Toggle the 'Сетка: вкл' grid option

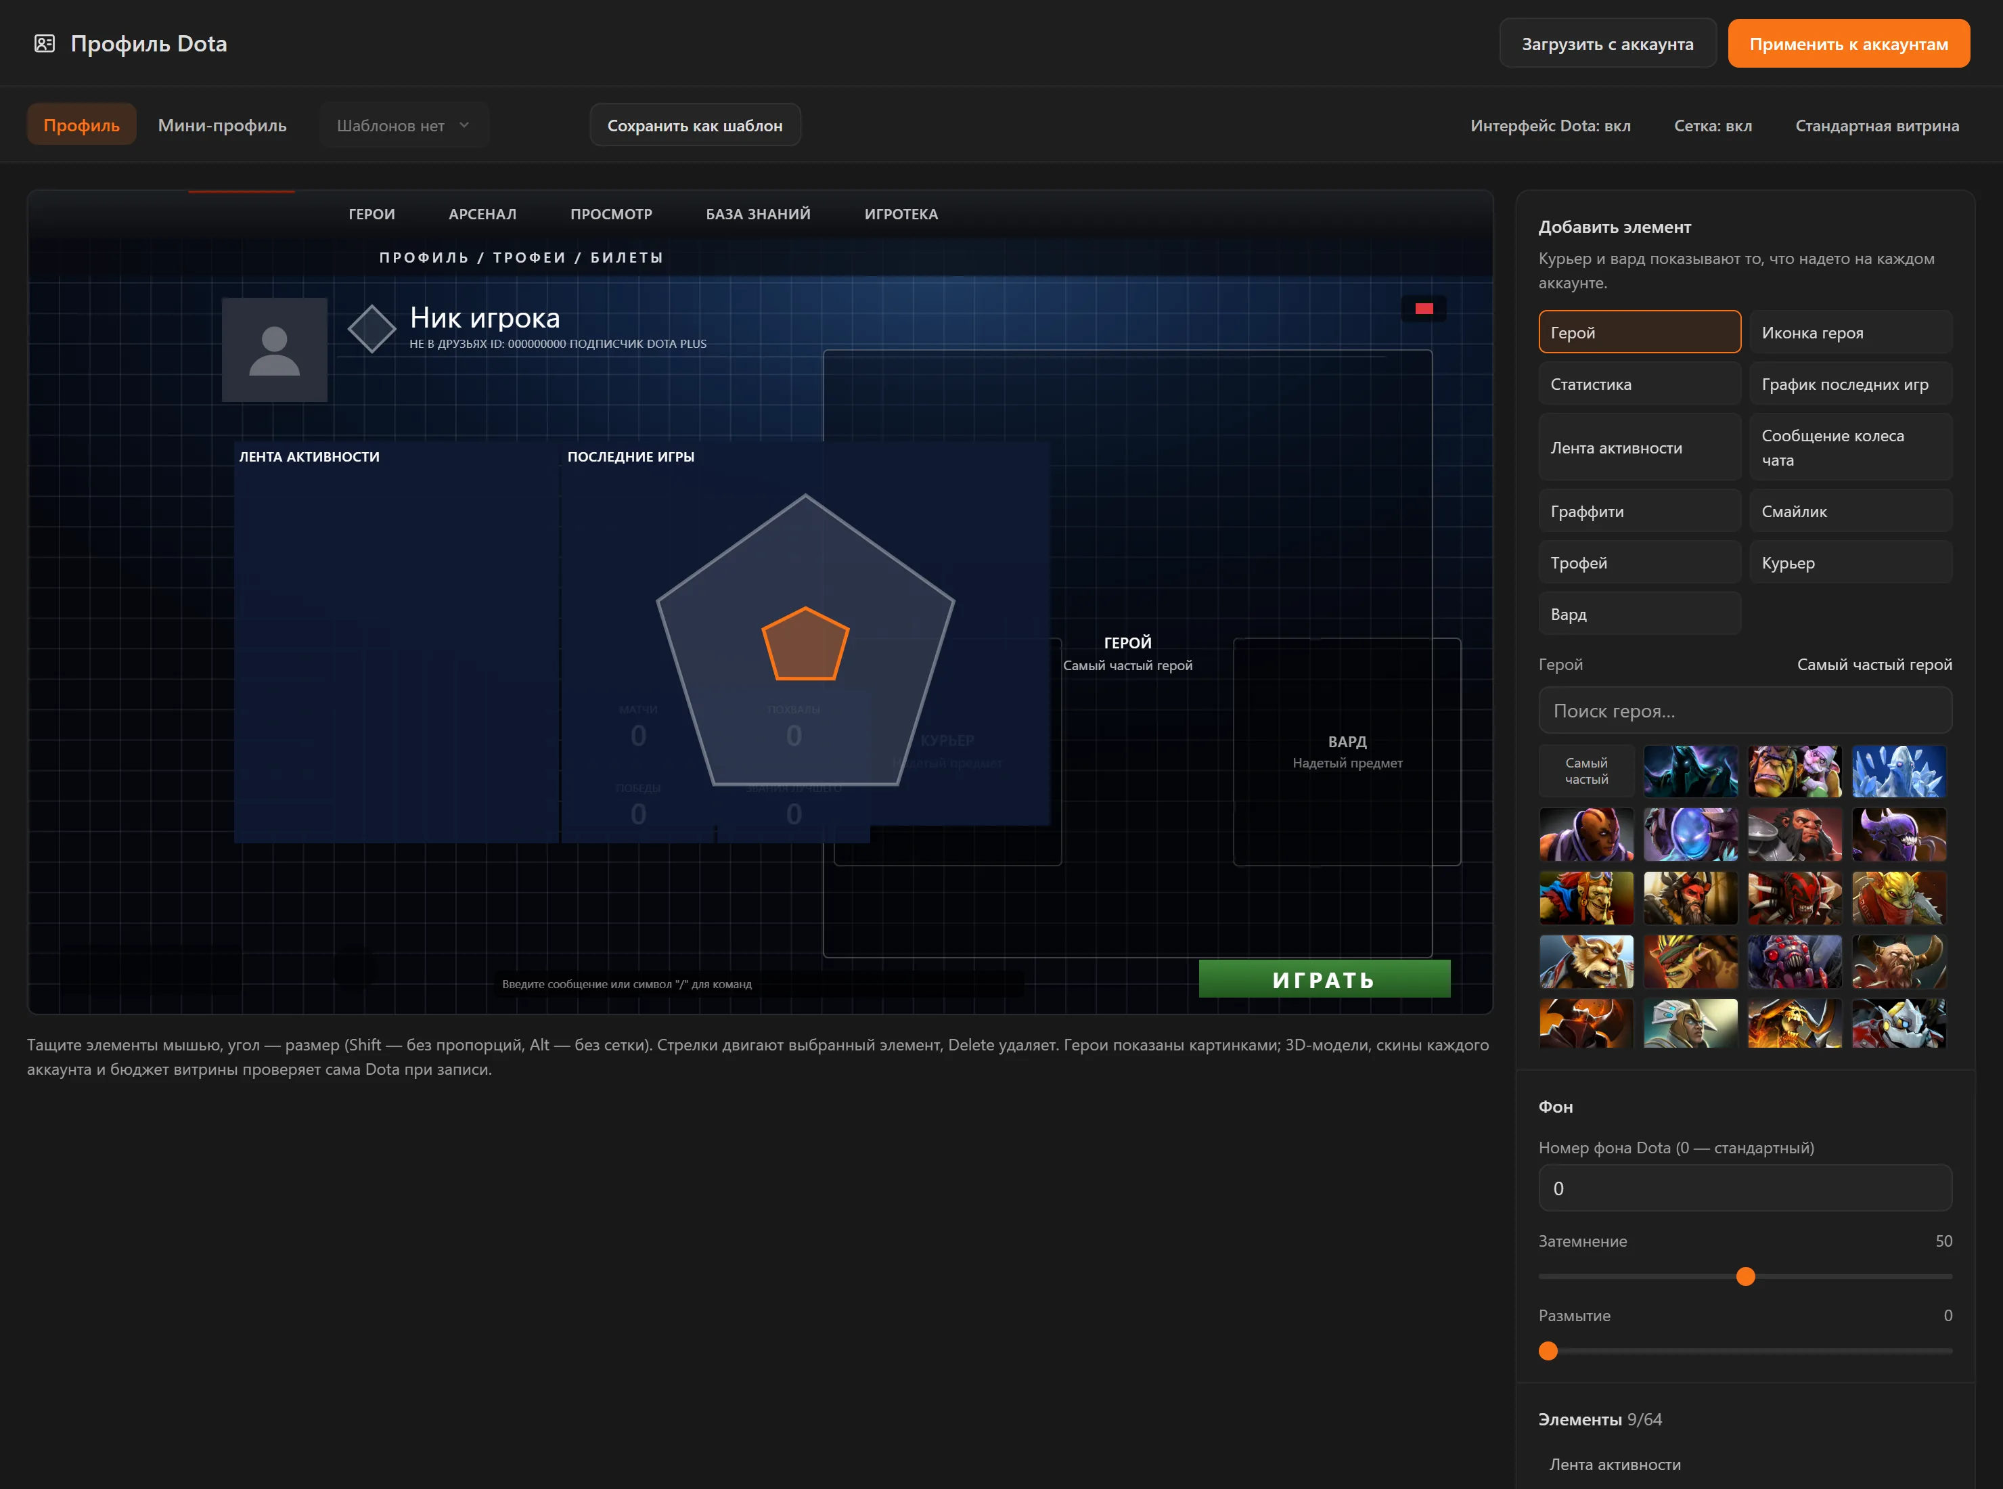click(x=1713, y=125)
